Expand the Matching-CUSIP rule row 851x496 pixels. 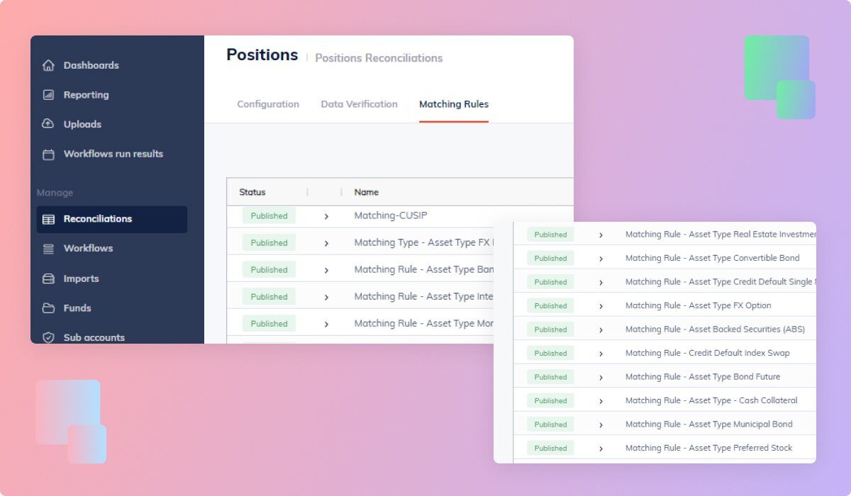(x=326, y=215)
